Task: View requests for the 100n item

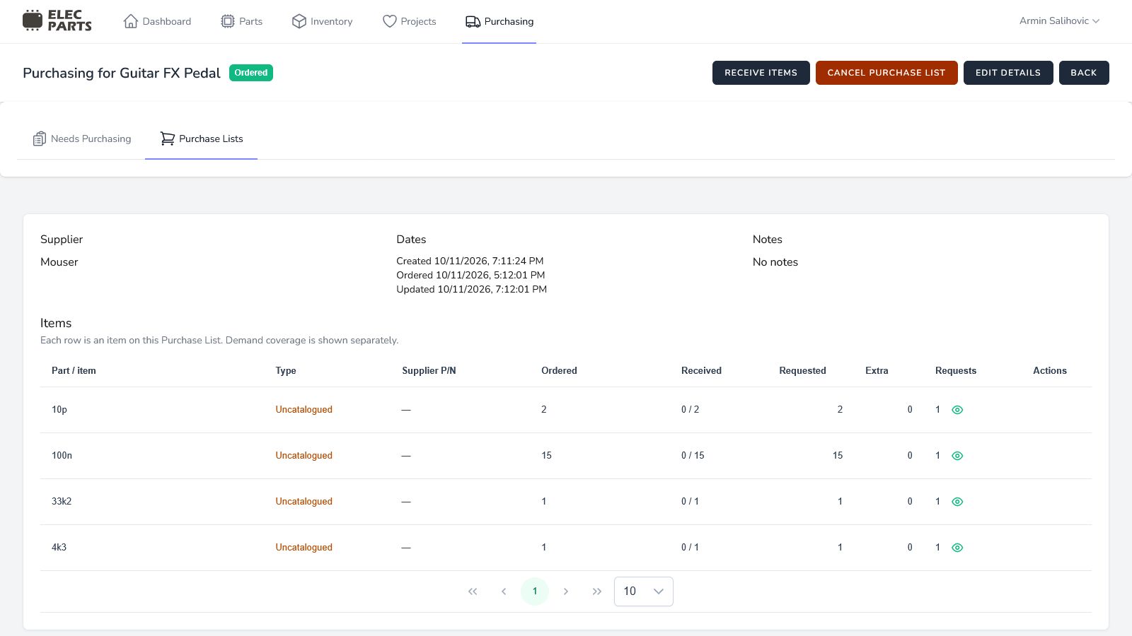Action: [957, 456]
